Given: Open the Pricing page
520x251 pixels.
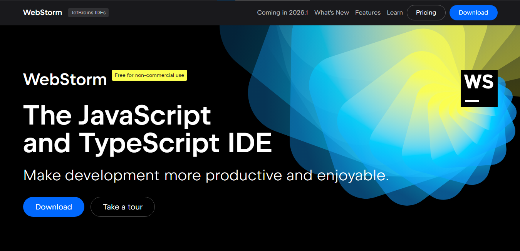Looking at the screenshot, I should pos(426,13).
